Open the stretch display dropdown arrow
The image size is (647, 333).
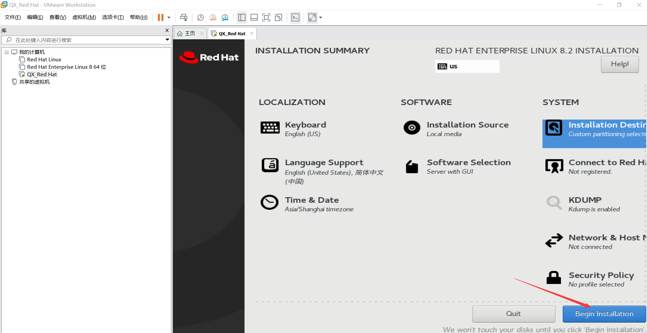(321, 18)
